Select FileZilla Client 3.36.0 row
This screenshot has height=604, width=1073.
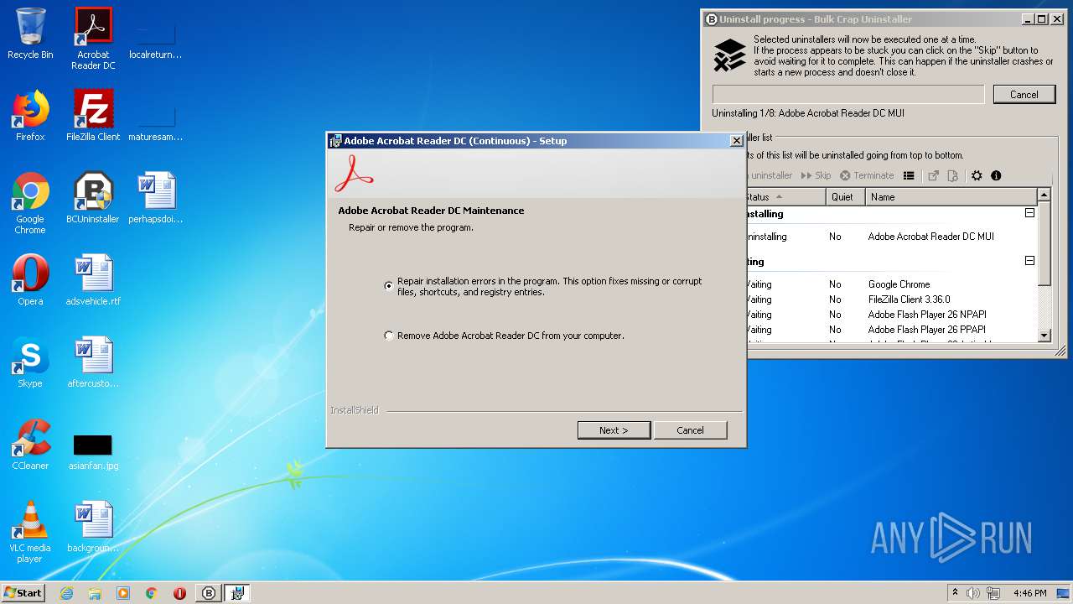click(x=891, y=299)
